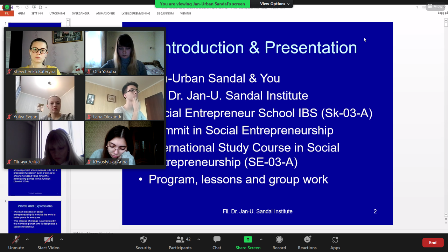Click the Zoom encryption shield icon

pyautogui.click(x=6, y=7)
